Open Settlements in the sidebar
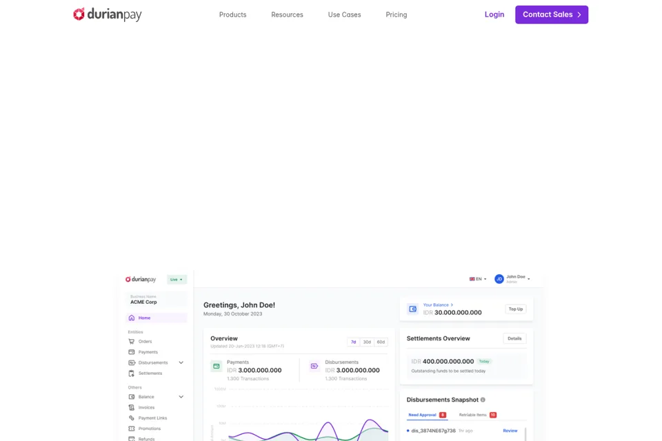Screen dimensions: 662x441 coord(150,373)
